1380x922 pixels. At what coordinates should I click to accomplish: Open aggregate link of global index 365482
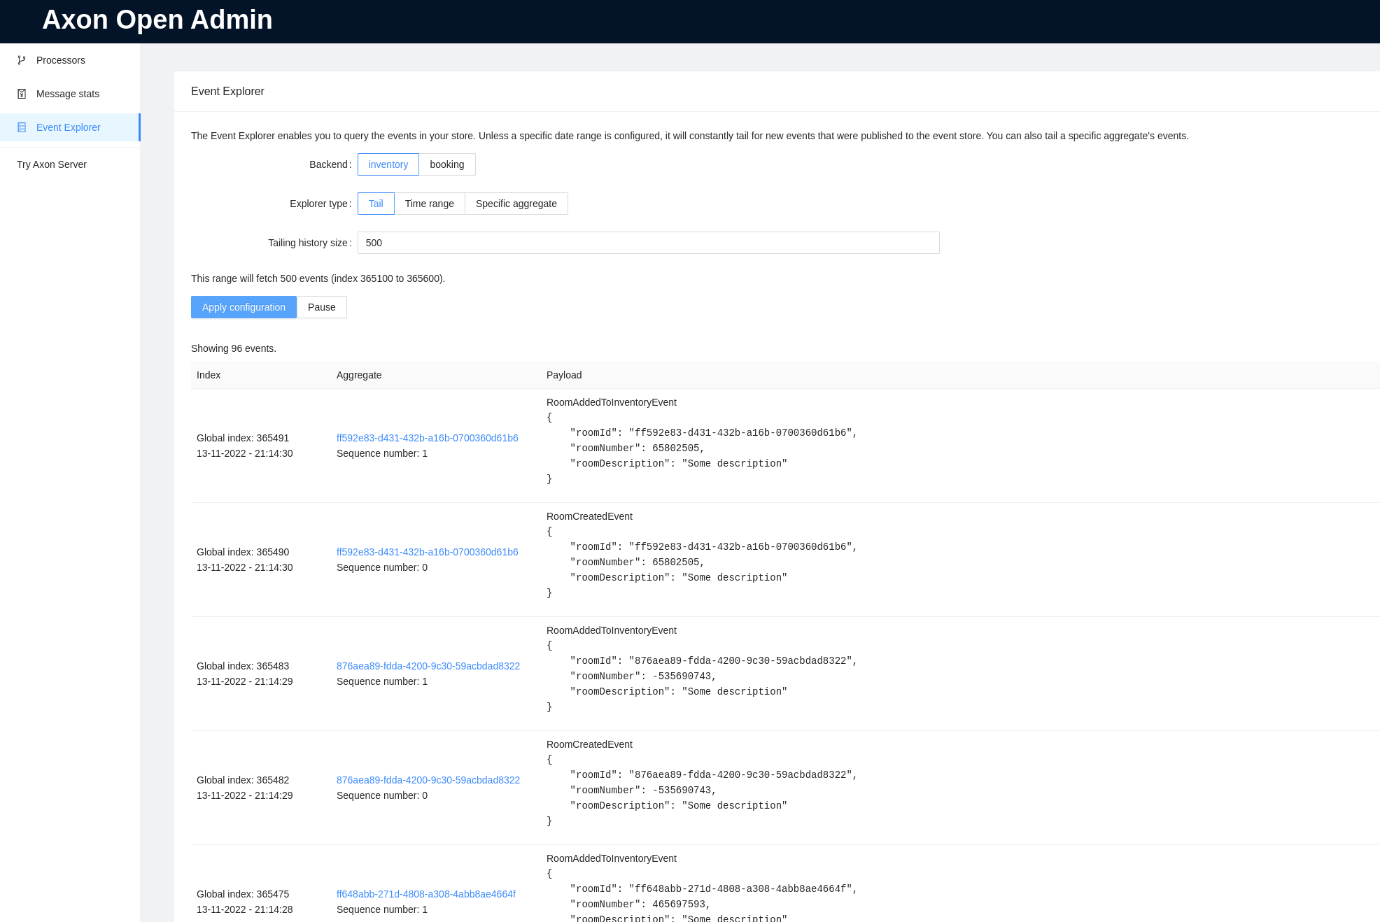(428, 780)
